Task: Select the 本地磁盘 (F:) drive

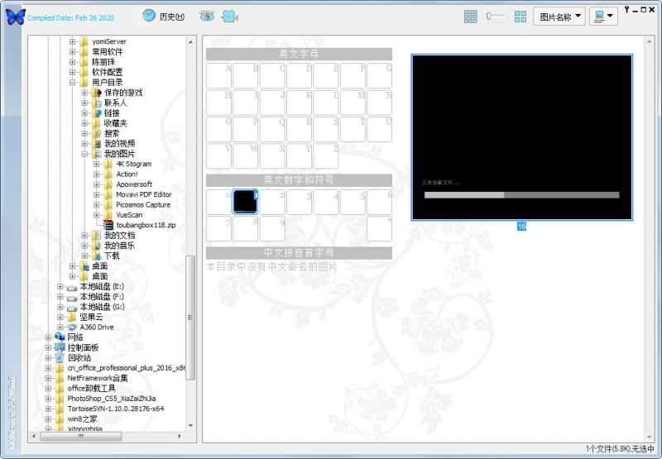Action: 102,297
